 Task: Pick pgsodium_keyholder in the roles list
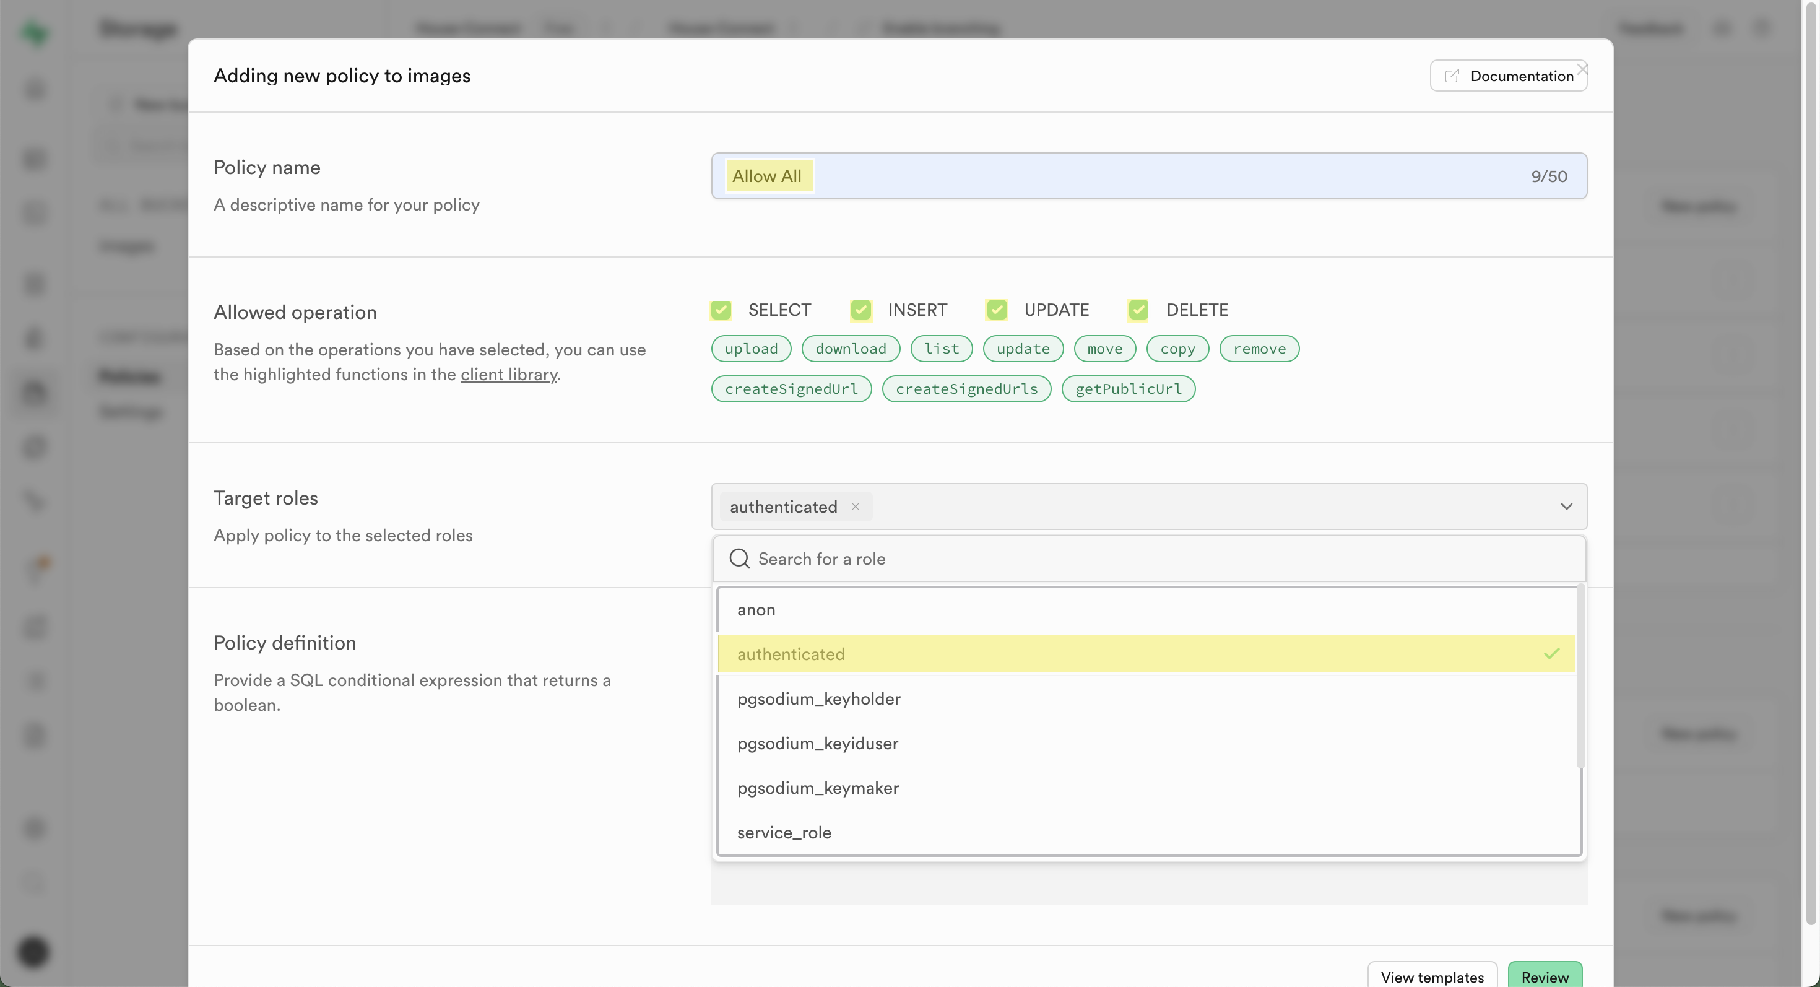(x=819, y=698)
